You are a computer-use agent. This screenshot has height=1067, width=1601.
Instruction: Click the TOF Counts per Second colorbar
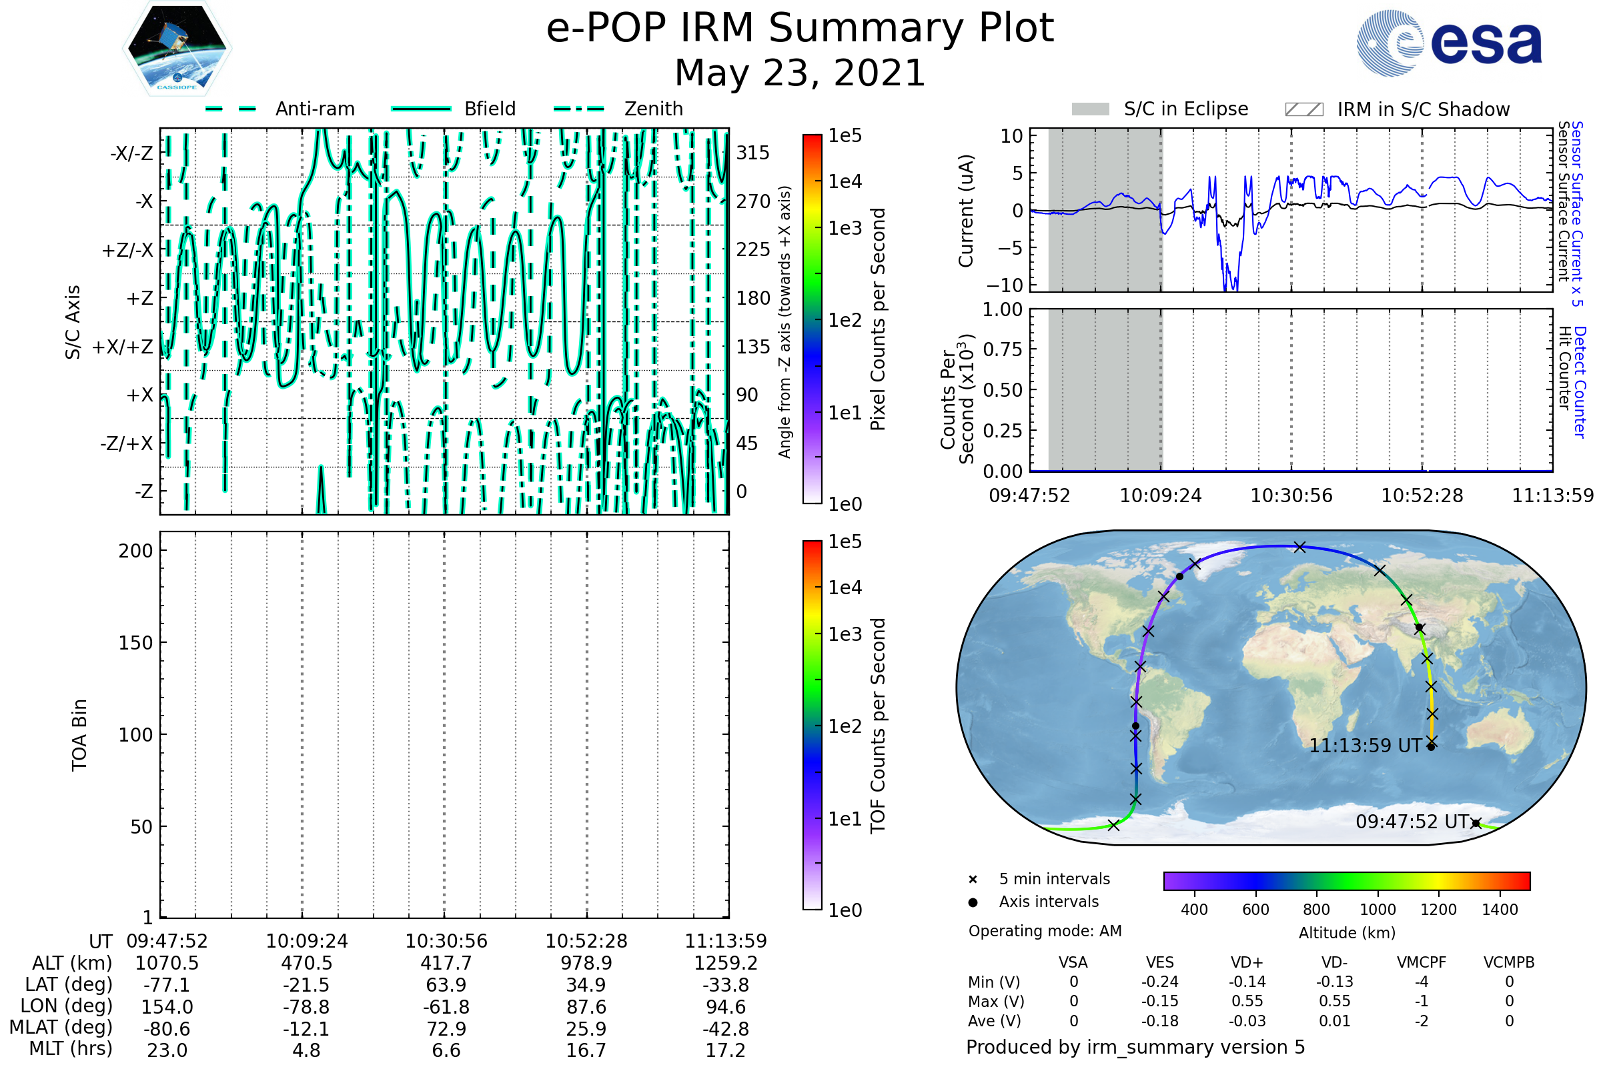pos(812,725)
